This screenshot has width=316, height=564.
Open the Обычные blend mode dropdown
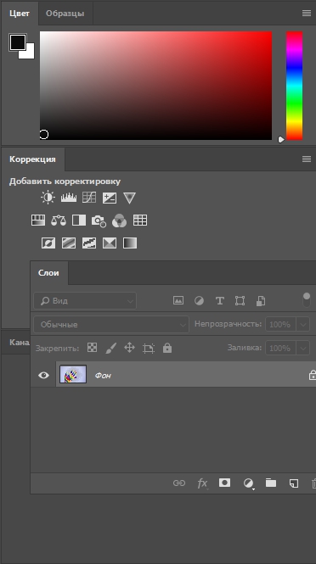(x=111, y=325)
